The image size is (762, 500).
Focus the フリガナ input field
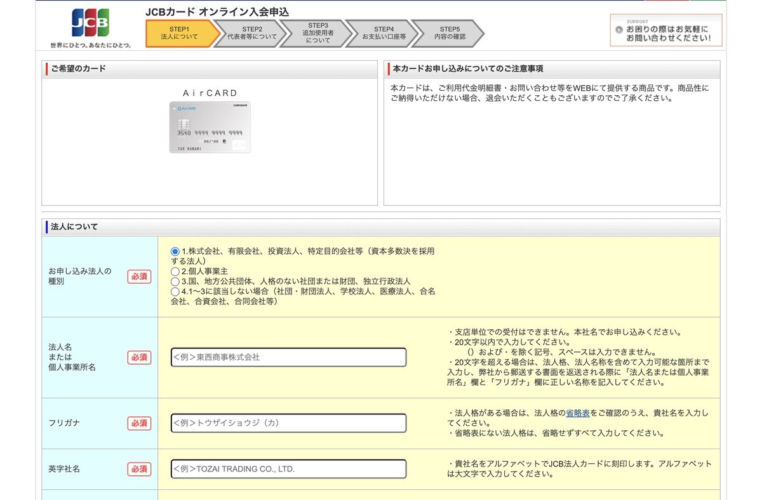[x=288, y=423]
